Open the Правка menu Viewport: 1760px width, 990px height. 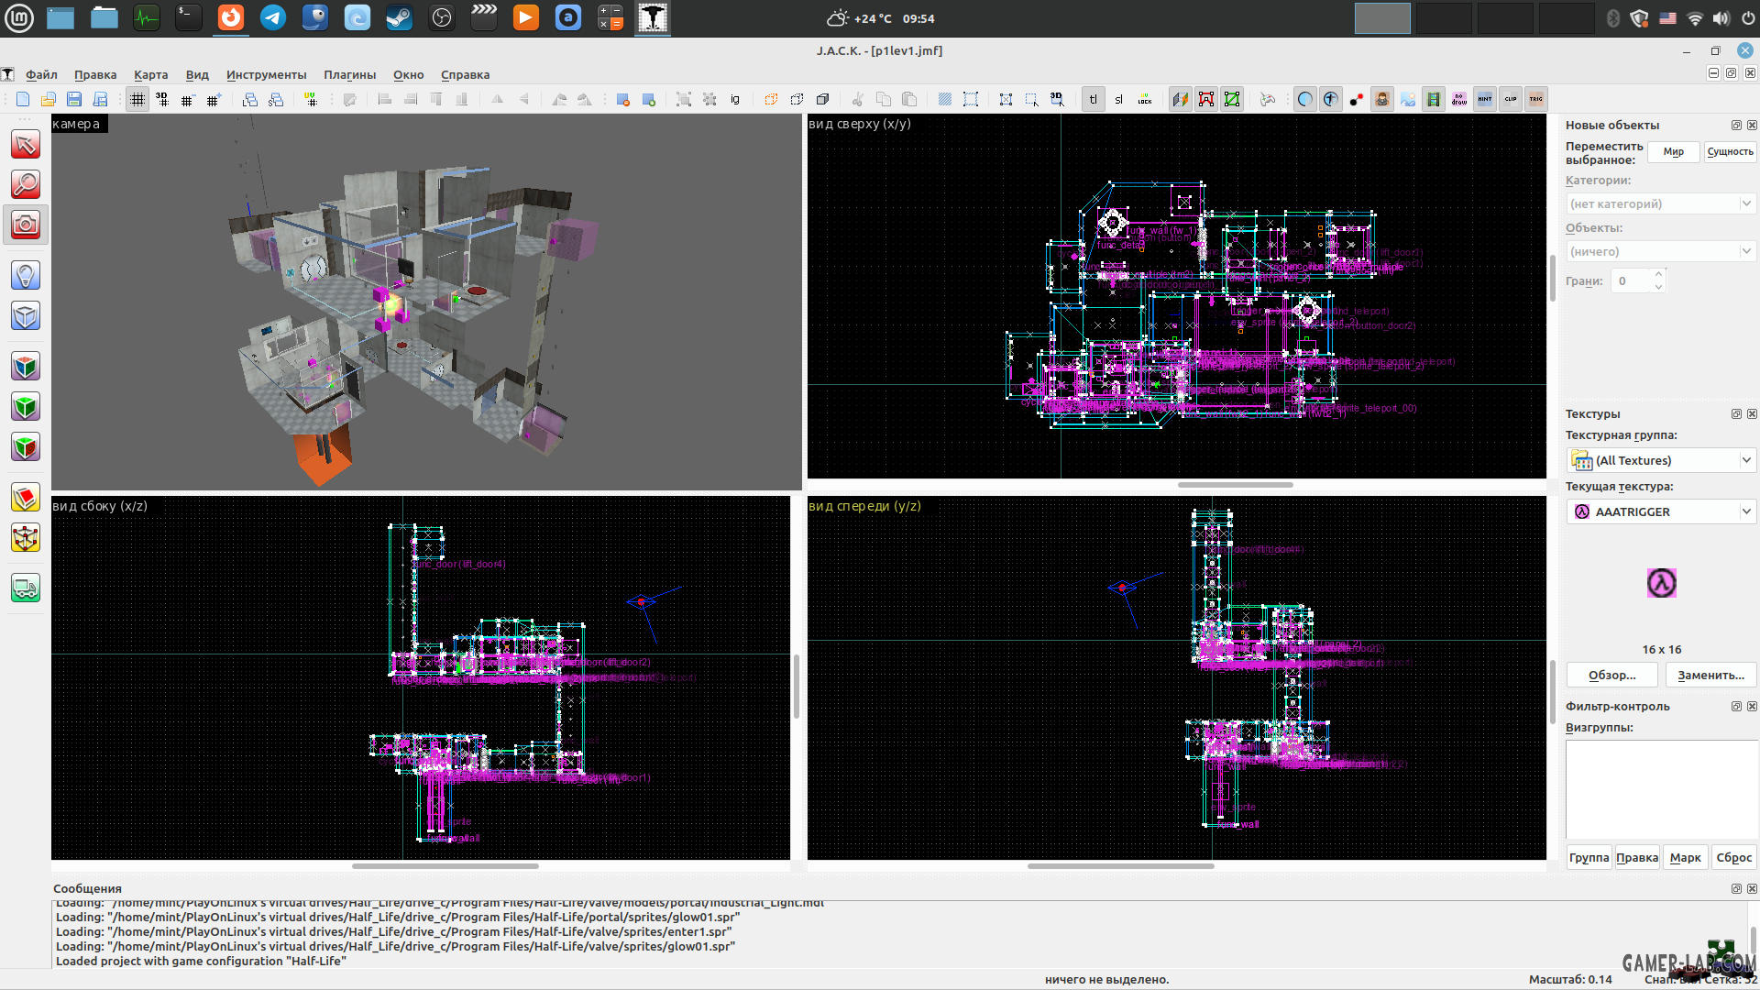click(95, 75)
